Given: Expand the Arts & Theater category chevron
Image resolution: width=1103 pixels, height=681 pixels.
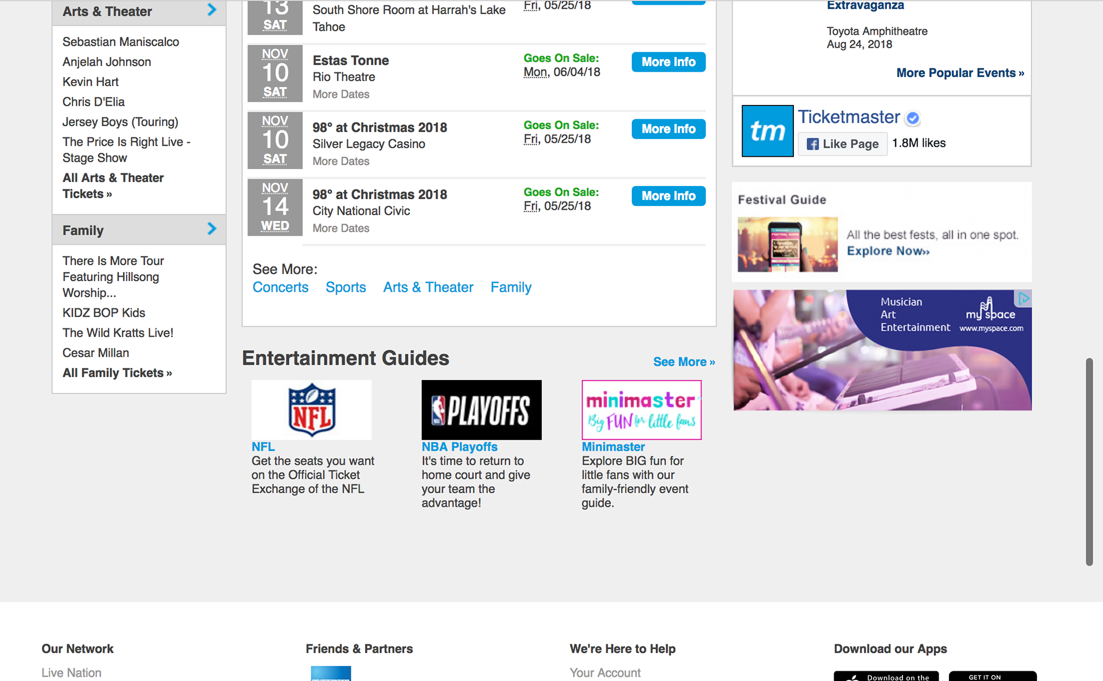Looking at the screenshot, I should tap(212, 10).
